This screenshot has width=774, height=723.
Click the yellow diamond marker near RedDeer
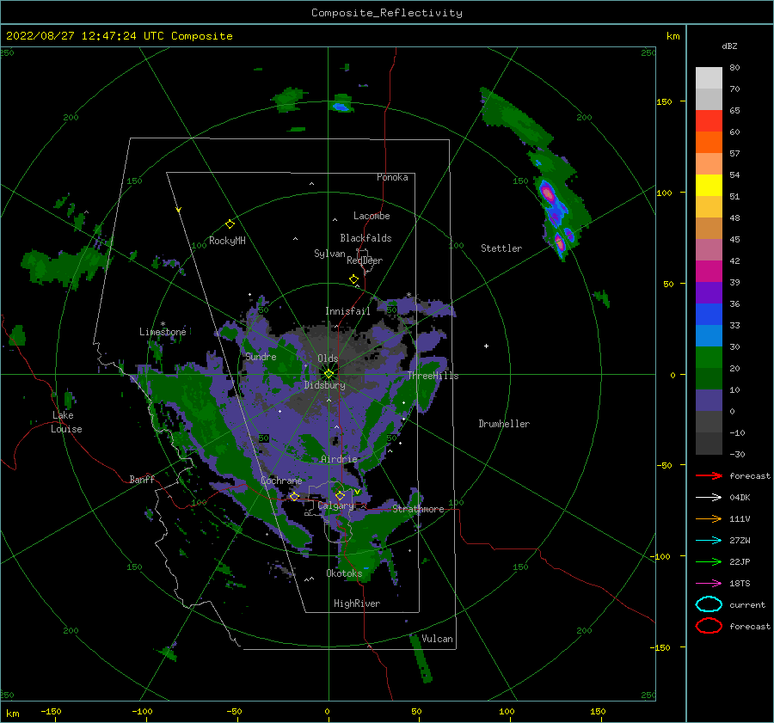pos(353,279)
